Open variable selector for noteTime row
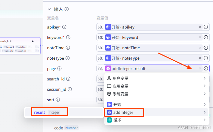The height and width of the screenshot is (132, 213). tap(206, 48)
